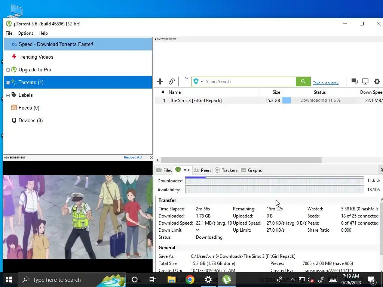Switch to the Trackers tab

pos(226,170)
